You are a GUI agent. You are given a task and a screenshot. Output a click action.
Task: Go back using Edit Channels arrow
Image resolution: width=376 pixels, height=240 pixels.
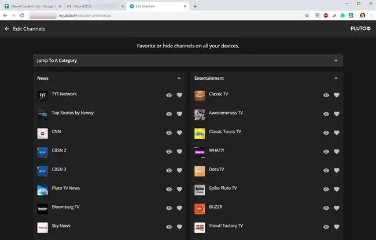7,29
